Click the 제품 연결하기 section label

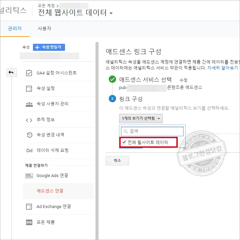coord(36,165)
